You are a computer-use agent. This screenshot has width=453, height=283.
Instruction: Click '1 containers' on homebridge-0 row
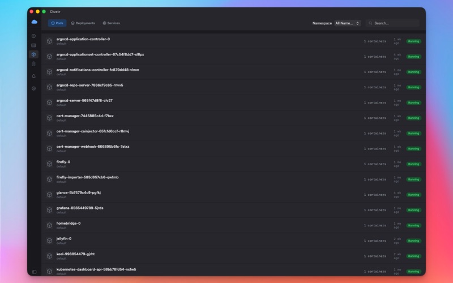(x=375, y=225)
